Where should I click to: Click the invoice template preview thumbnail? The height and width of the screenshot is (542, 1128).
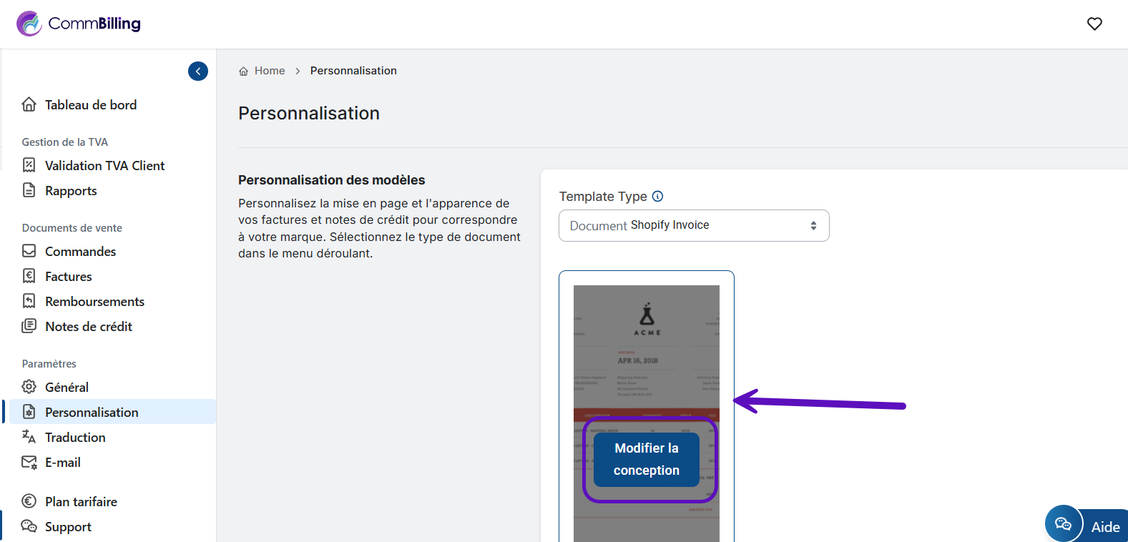click(646, 343)
